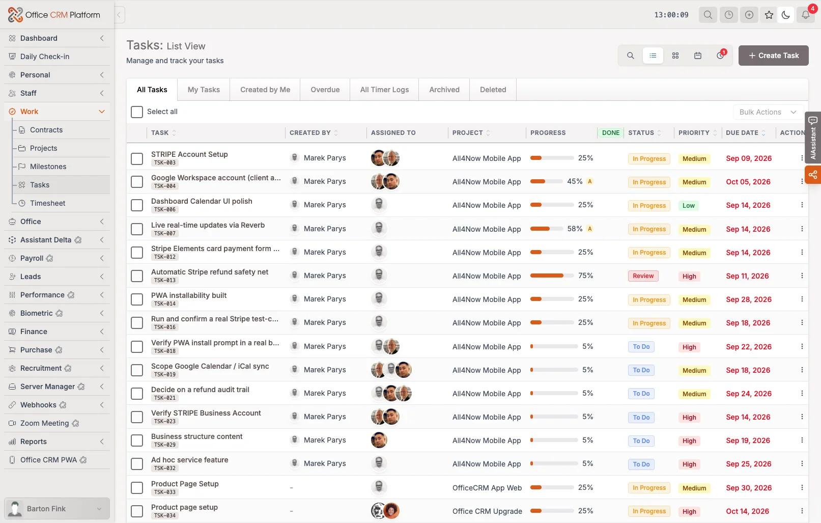Switch to the grid view icon
Screen dimensions: 821x523
(675, 56)
